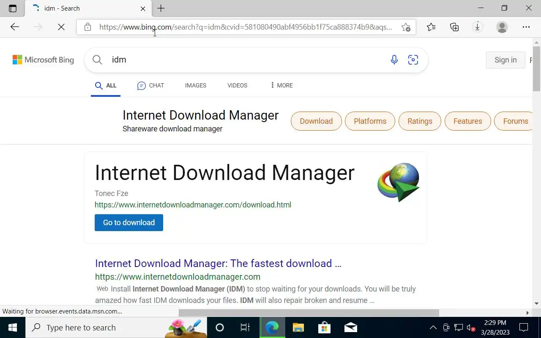Go back to the previous page
The width and height of the screenshot is (541, 338).
[15, 27]
